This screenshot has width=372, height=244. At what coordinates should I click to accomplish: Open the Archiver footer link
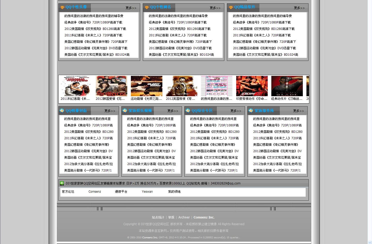[184, 217]
